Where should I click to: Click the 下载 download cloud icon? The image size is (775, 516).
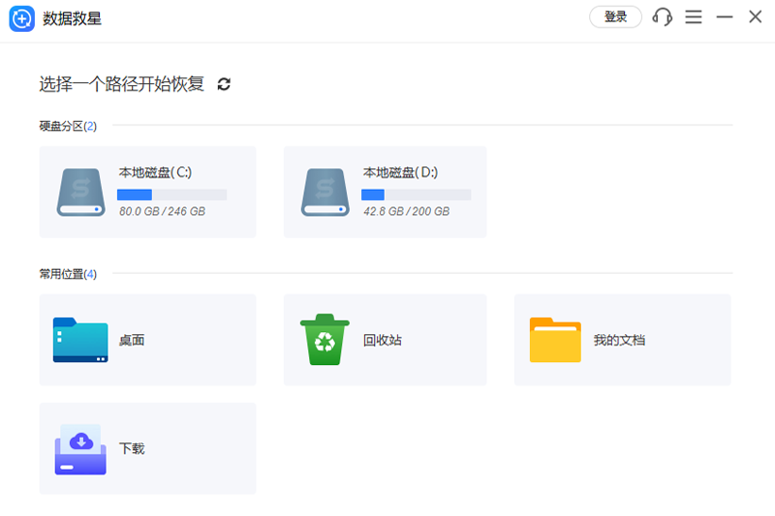[x=80, y=449]
